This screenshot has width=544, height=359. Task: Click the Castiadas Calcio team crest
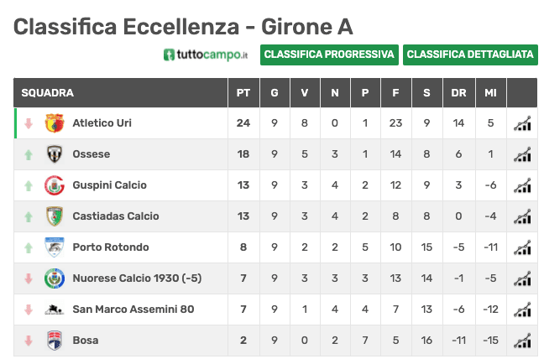[x=54, y=216]
